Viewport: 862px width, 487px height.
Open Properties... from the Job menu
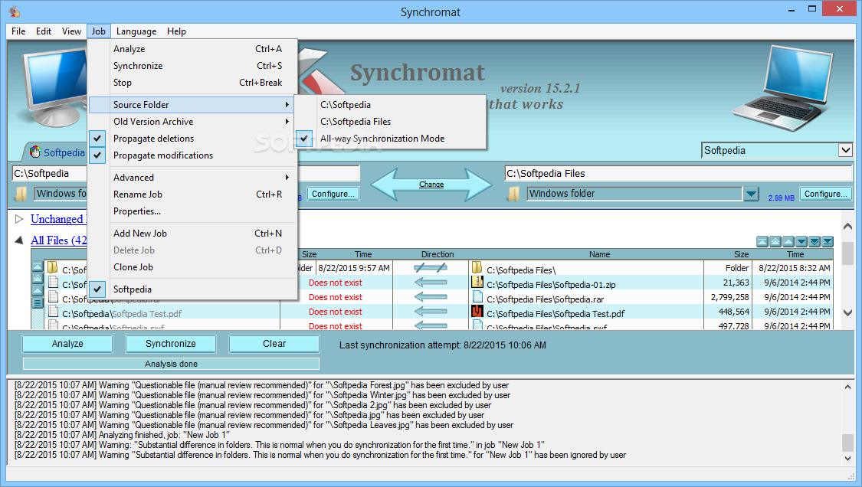point(193,211)
